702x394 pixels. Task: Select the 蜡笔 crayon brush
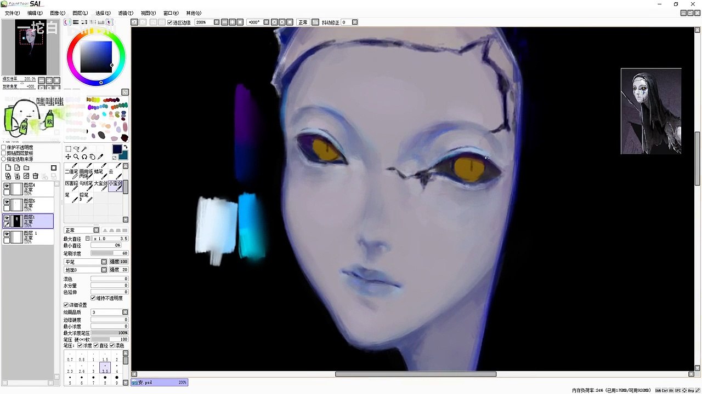pos(100,174)
